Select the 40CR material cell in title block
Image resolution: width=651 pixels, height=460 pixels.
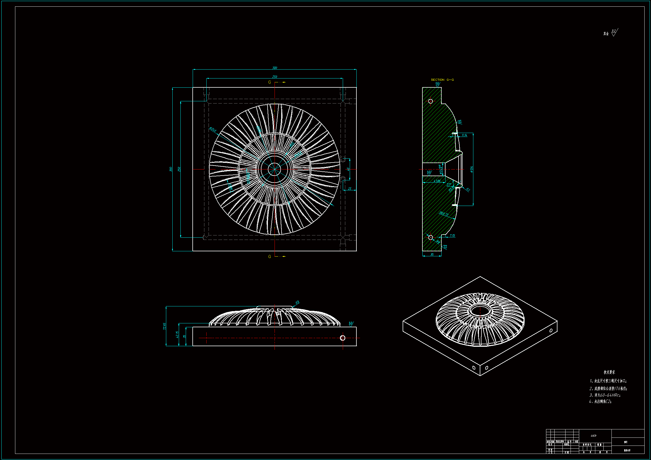coord(593,436)
